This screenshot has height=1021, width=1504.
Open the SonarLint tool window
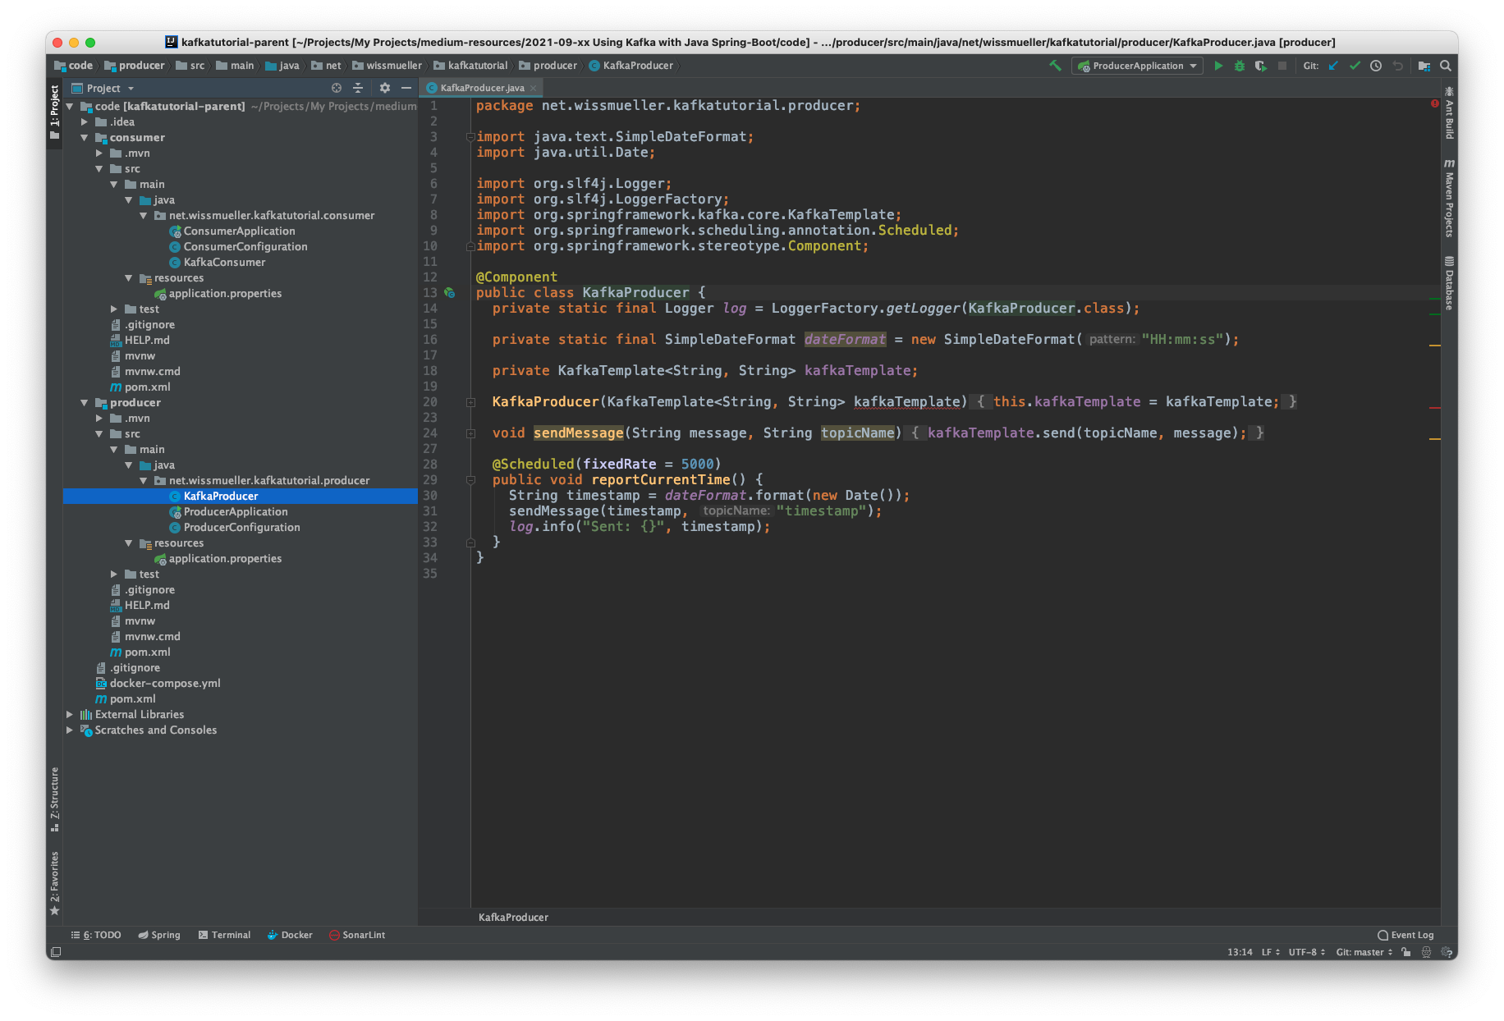point(357,934)
